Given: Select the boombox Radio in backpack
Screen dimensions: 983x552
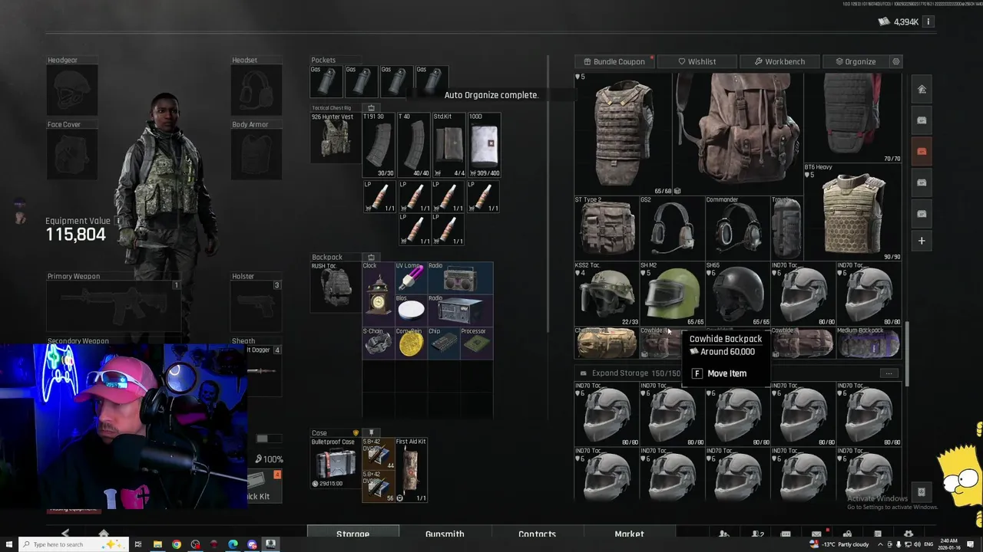Looking at the screenshot, I should click(x=460, y=278).
